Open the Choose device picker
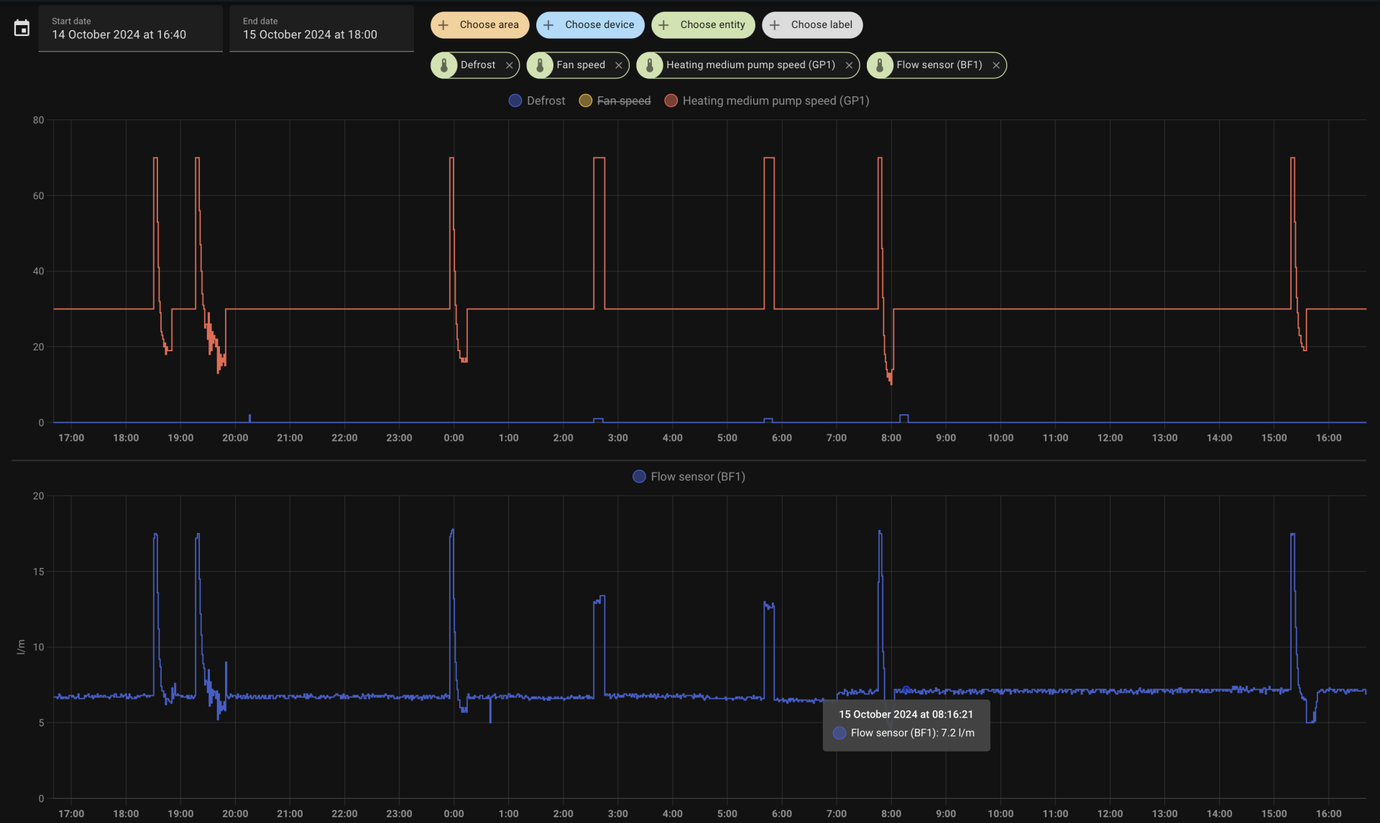 [590, 25]
